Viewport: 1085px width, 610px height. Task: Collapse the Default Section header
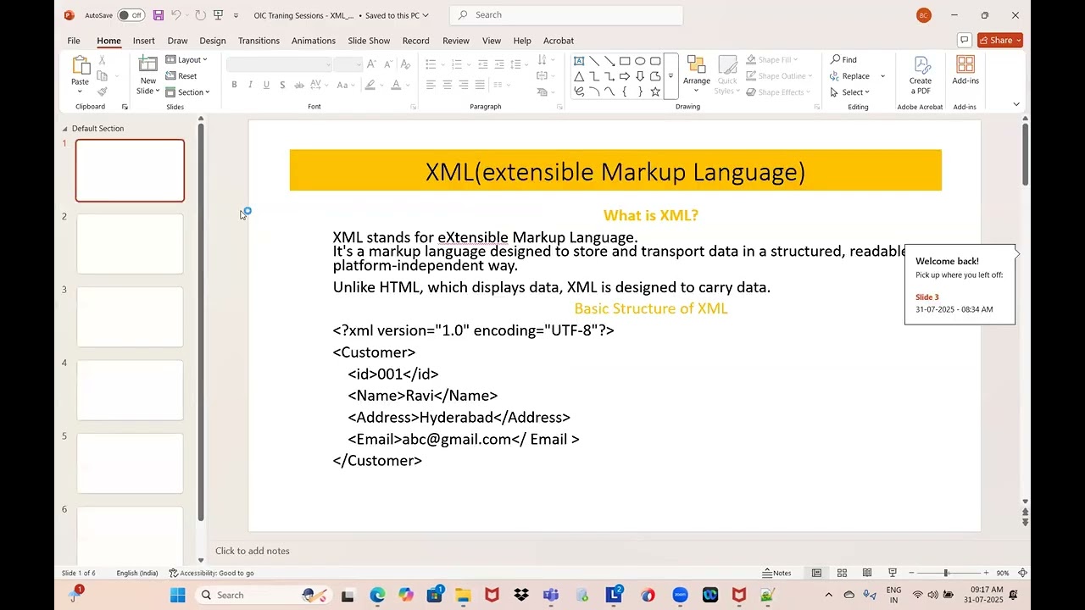click(65, 129)
